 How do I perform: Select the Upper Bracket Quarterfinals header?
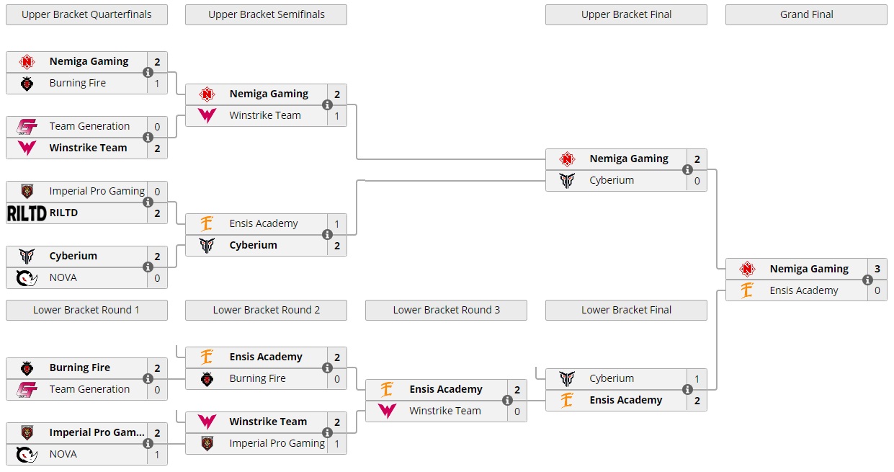click(86, 14)
